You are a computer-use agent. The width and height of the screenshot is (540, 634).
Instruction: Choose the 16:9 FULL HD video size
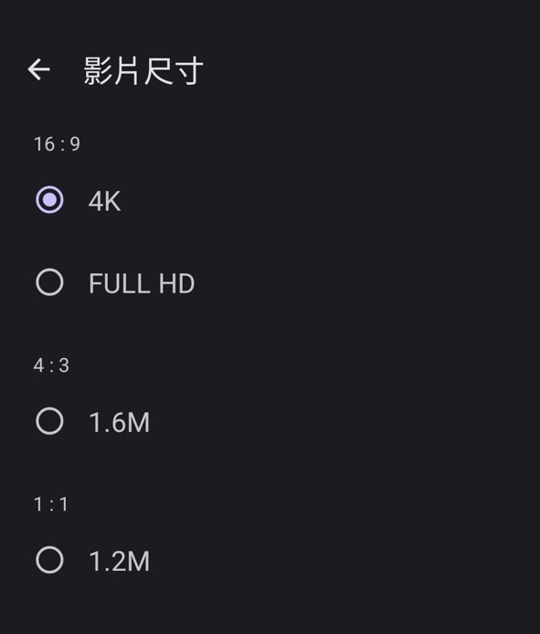click(270, 282)
